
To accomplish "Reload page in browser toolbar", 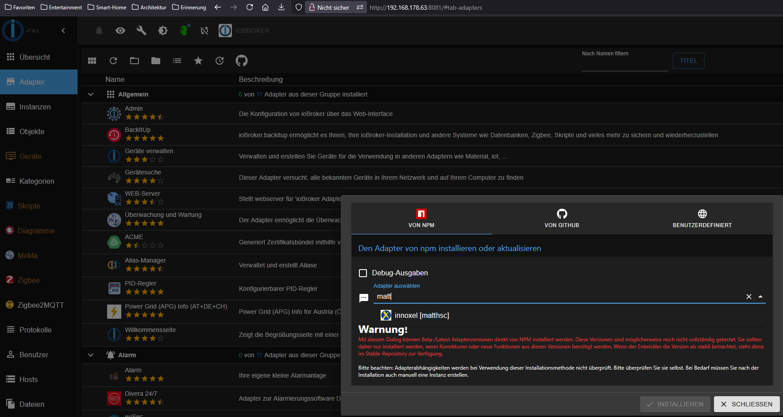I will click(x=250, y=7).
